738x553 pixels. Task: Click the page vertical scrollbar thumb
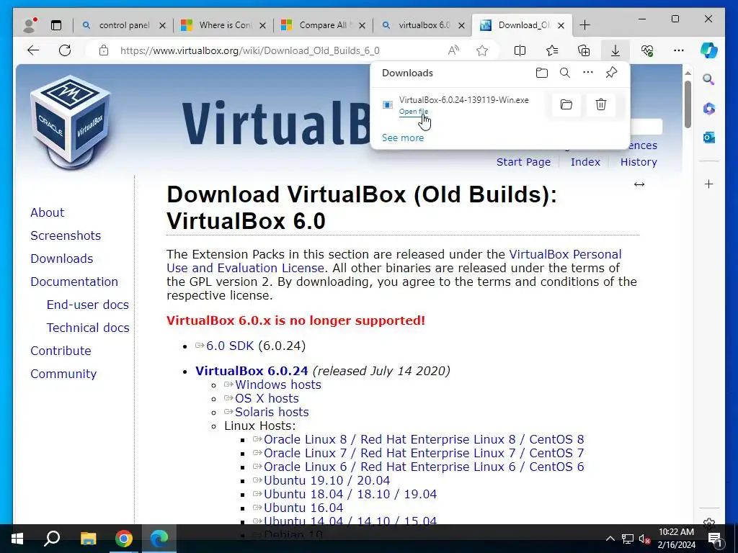[688, 104]
